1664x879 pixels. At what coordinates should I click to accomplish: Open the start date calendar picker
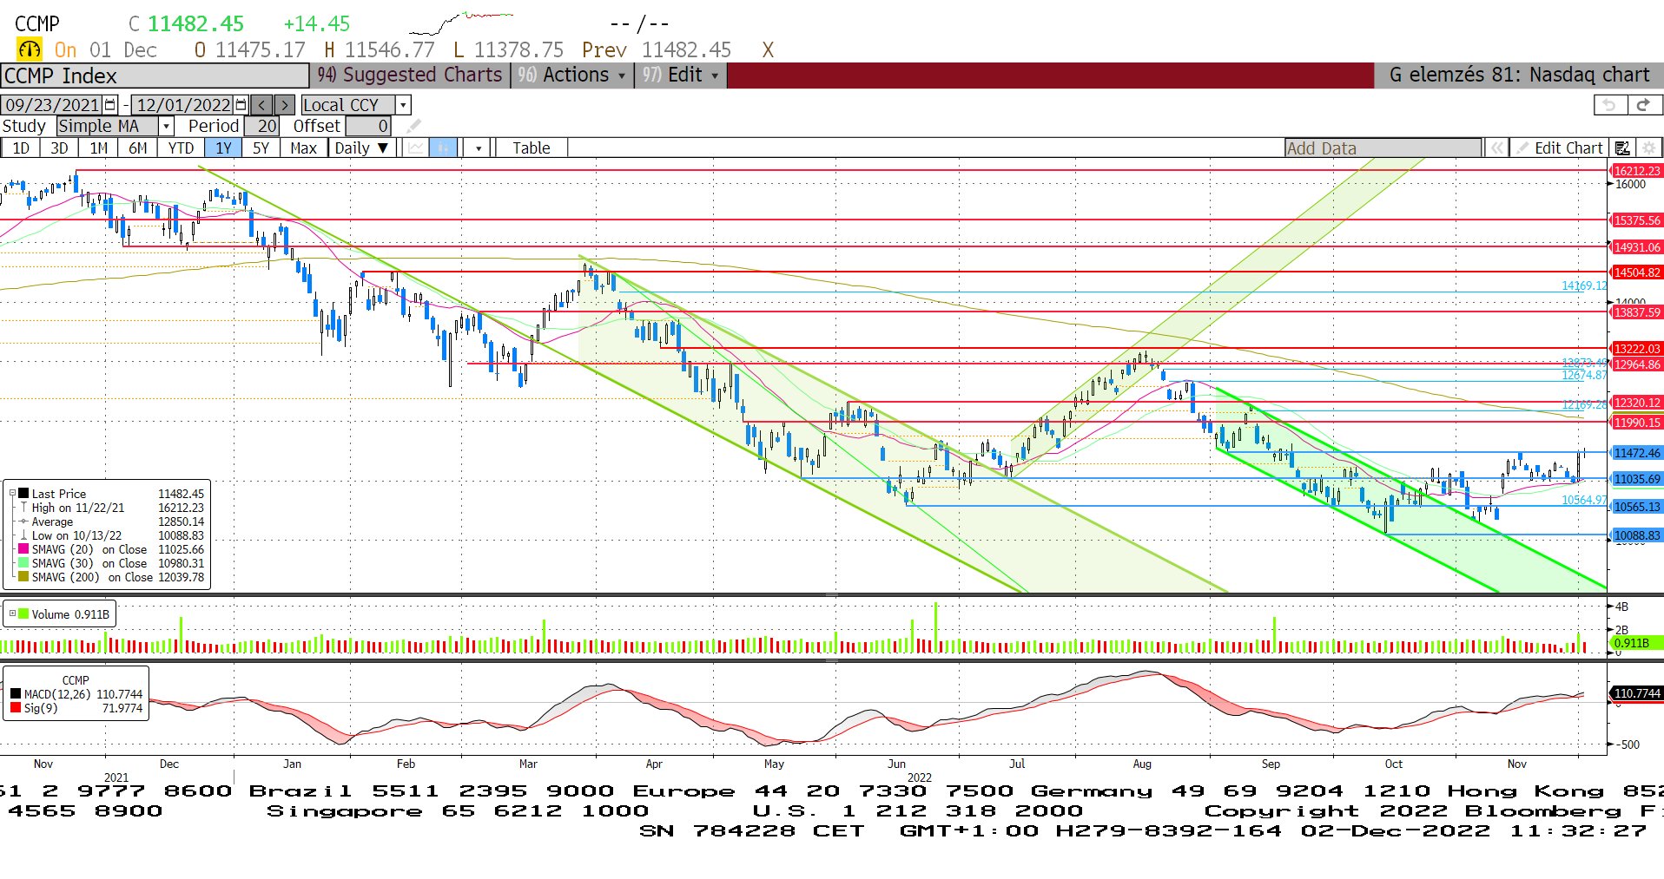click(110, 105)
